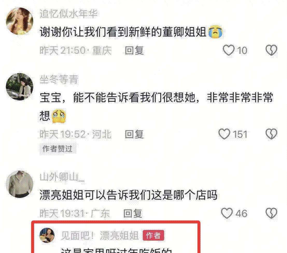
Task: Like 坐冬等青's comment with 151 likes
Action: [x=225, y=134]
